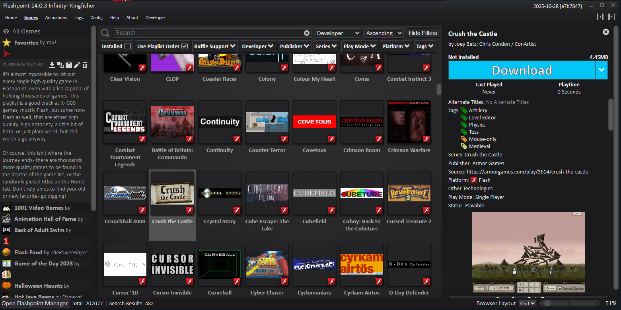The width and height of the screenshot is (621, 310).
Task: Click the pumpkin Halloween Haunts playlist icon
Action: [x=6, y=286]
